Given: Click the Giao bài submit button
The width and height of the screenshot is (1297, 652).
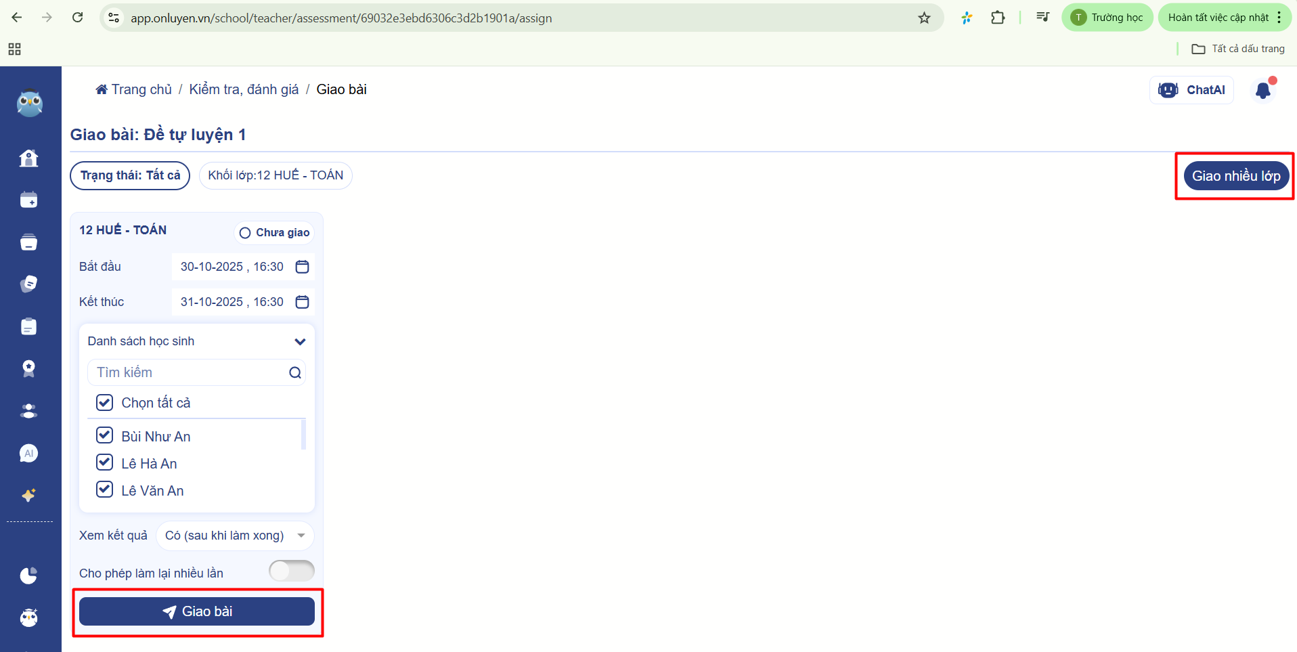Looking at the screenshot, I should point(197,611).
